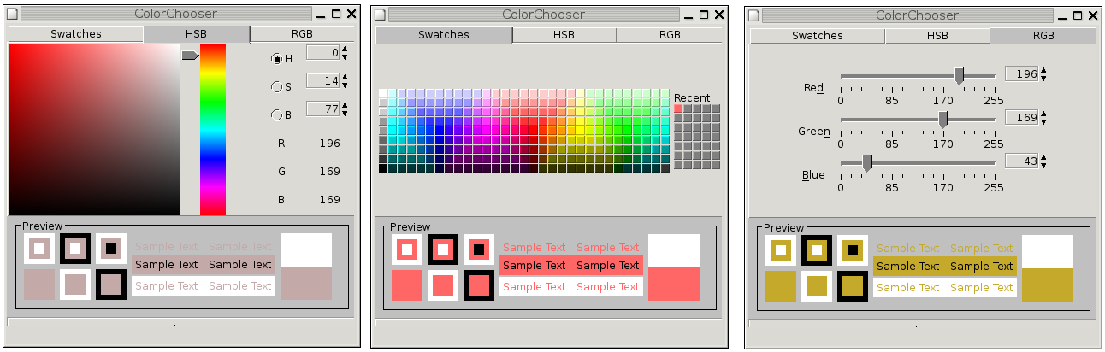The image size is (1105, 352).
Task: Decrement the Red spinner showing 196
Action: [x=1043, y=79]
